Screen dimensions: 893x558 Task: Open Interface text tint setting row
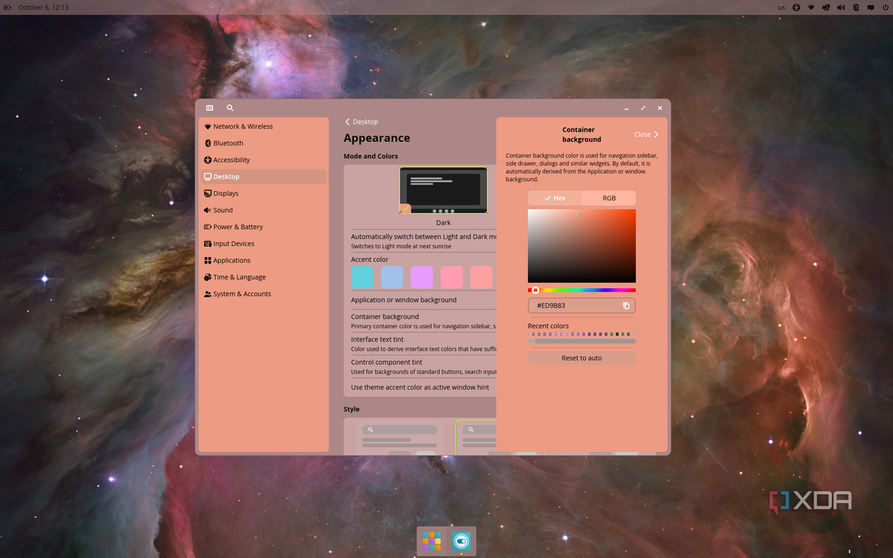[x=423, y=344]
